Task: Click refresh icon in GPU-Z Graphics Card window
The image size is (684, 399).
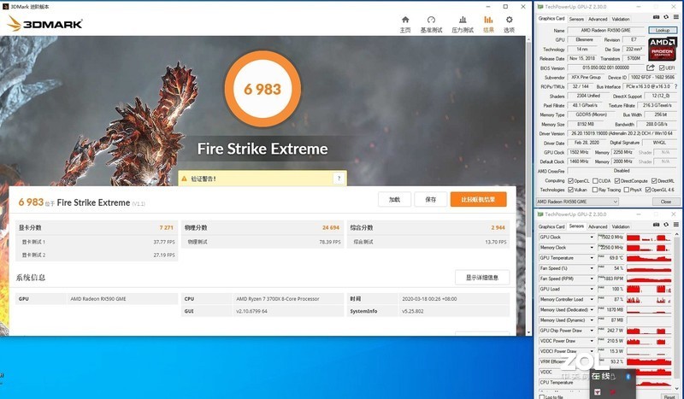Action: (x=666, y=17)
